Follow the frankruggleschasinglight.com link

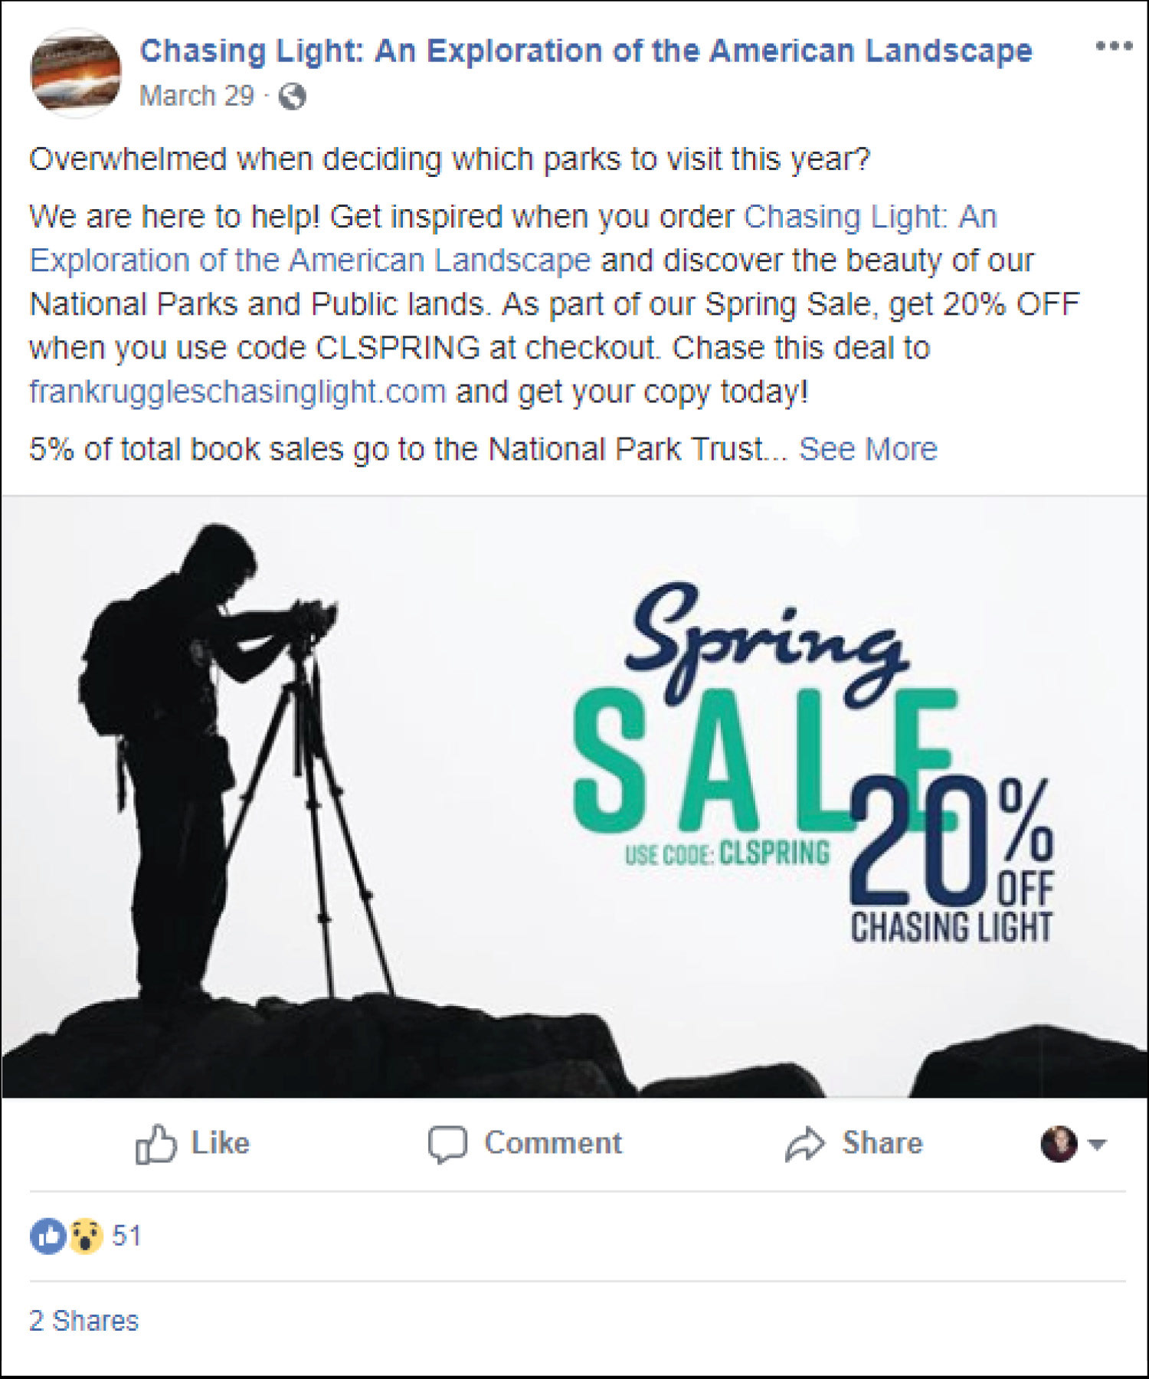click(237, 391)
